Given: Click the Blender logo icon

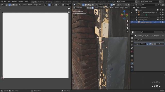Looking at the screenshot, I should tap(2, 2).
